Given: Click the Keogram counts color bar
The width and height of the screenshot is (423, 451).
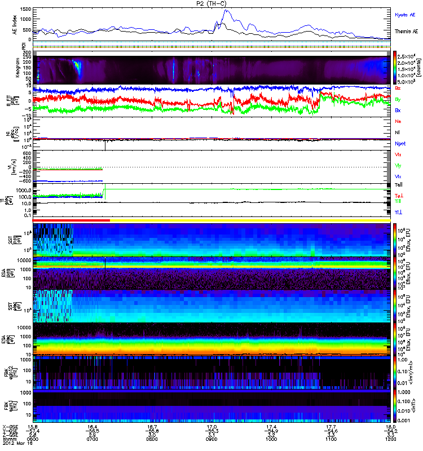Looking at the screenshot, I should coord(395,68).
